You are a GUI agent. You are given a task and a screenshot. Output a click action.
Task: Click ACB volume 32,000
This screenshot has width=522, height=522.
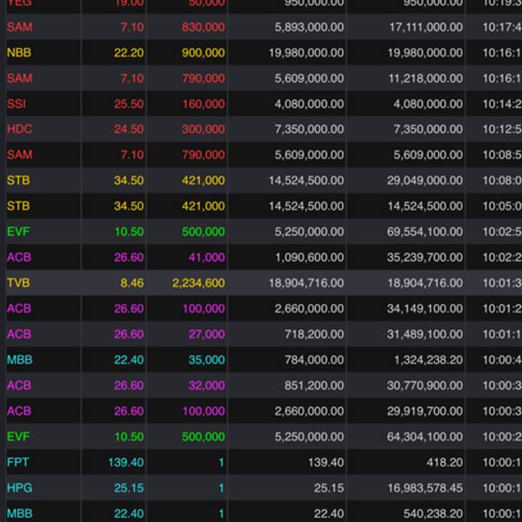(x=207, y=385)
